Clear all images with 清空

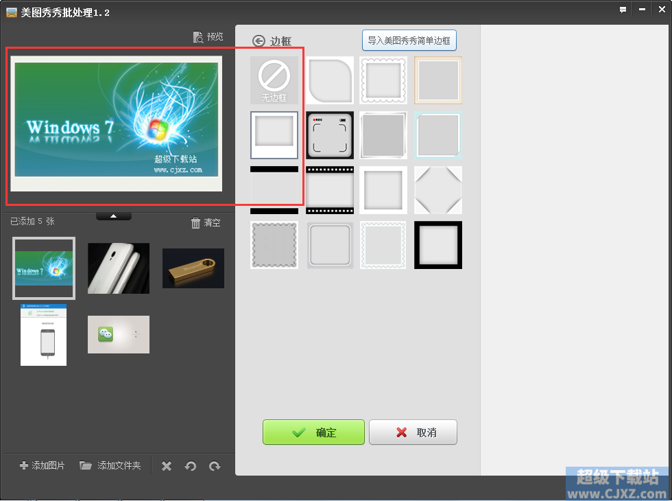pos(206,222)
